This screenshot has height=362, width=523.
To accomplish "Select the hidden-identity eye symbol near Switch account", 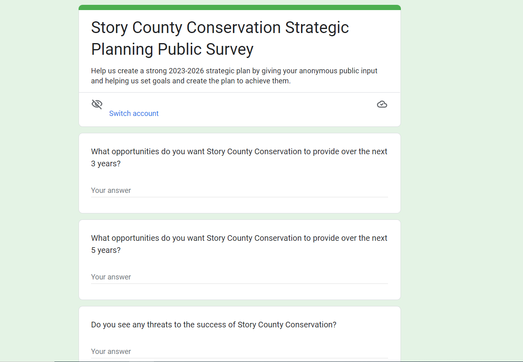I will 97,104.
